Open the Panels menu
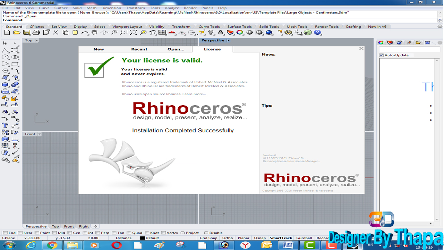 207,8
